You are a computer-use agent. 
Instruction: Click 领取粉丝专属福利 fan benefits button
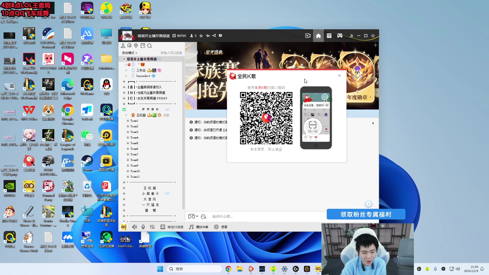pyautogui.click(x=366, y=214)
